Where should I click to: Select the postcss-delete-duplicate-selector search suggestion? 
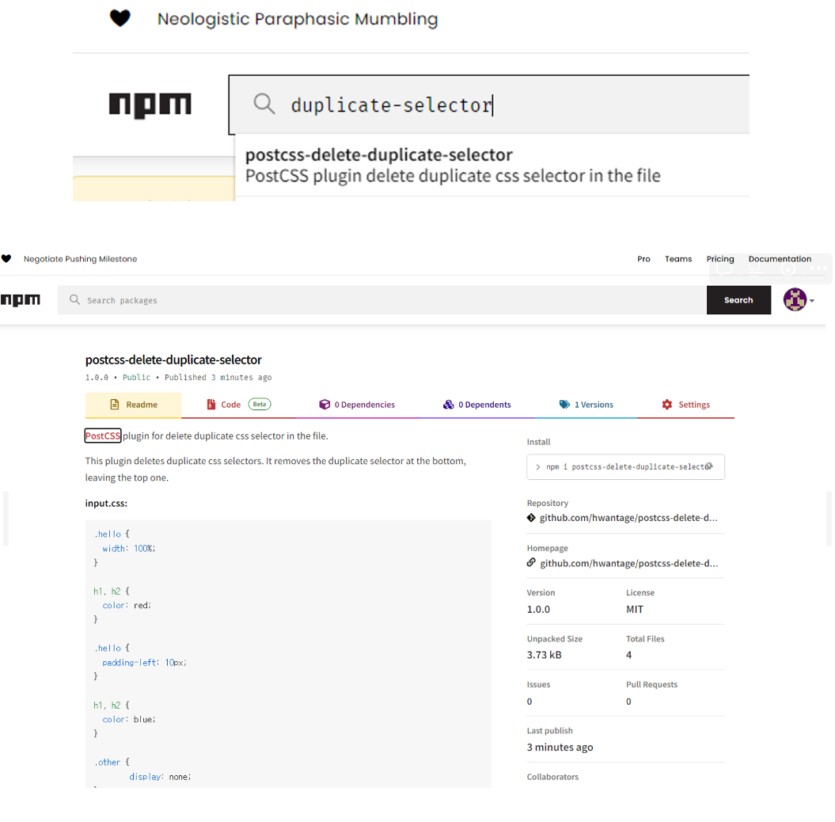click(453, 165)
